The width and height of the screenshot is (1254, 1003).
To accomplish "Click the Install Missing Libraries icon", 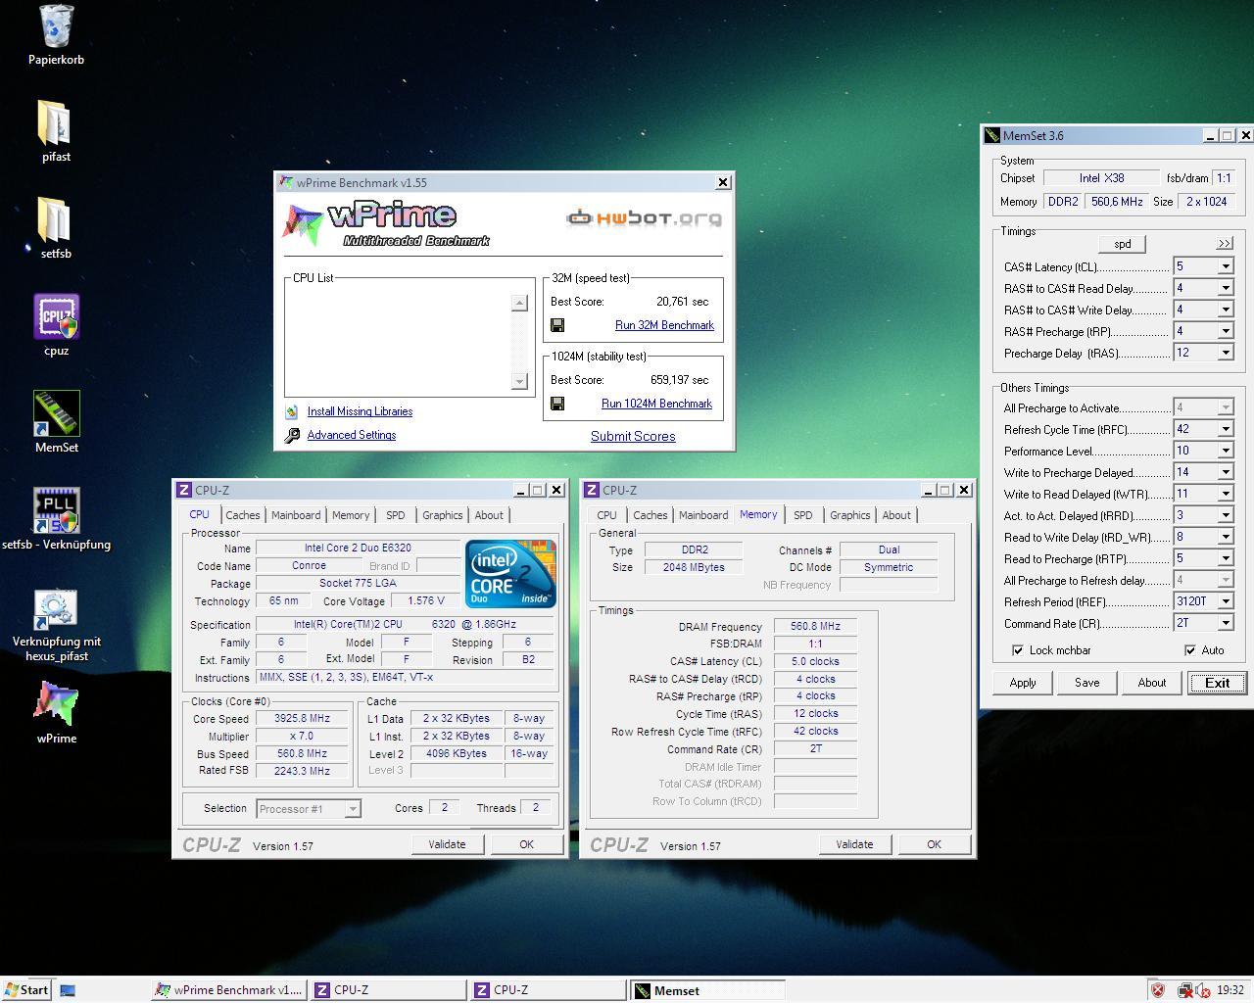I will point(292,412).
